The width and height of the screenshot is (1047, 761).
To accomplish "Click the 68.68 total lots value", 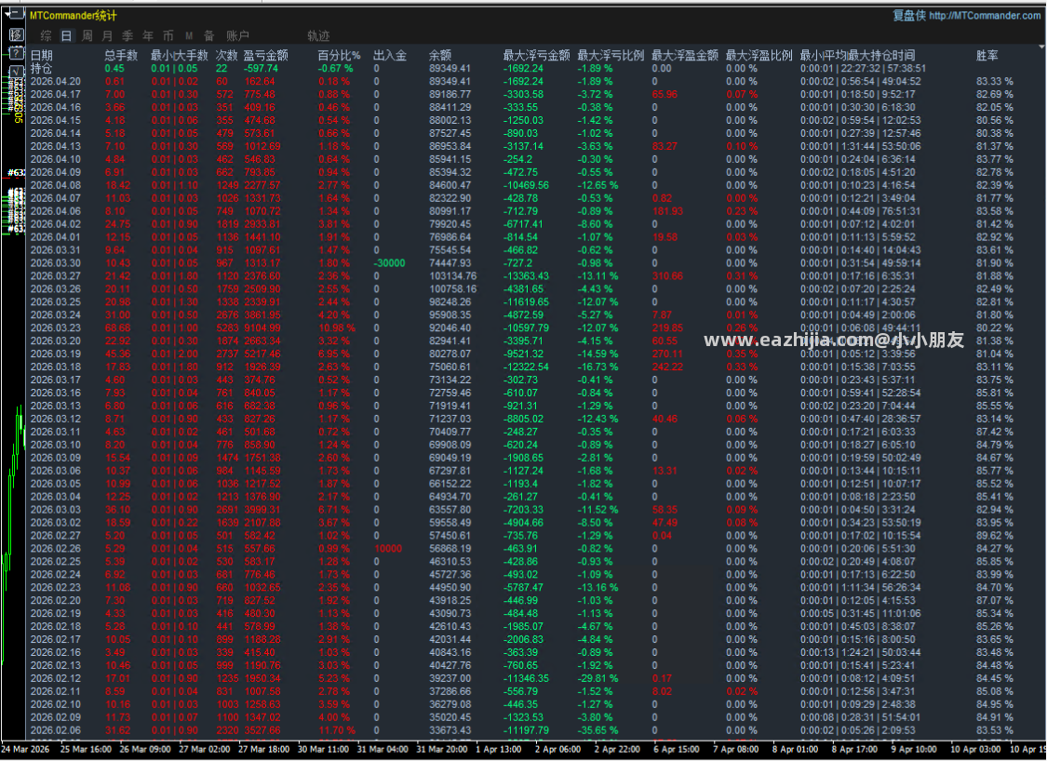I will (x=117, y=328).
